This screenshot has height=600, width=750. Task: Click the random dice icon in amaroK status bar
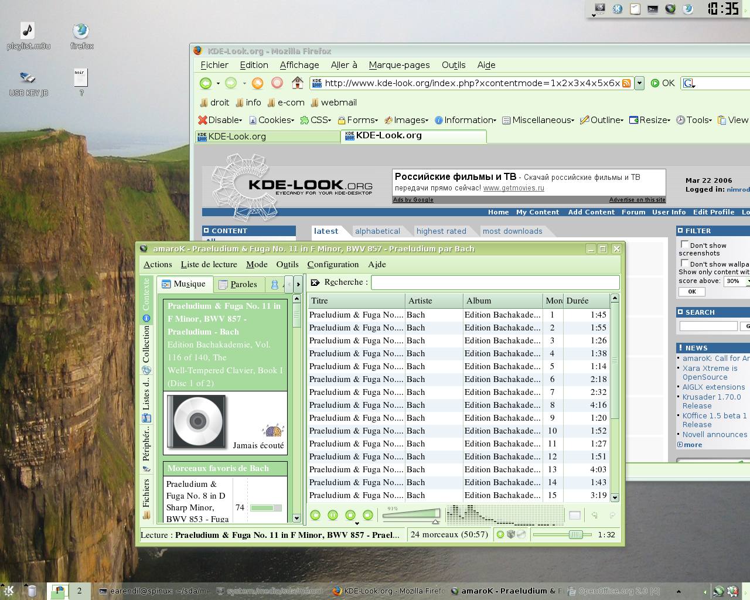[x=510, y=534]
